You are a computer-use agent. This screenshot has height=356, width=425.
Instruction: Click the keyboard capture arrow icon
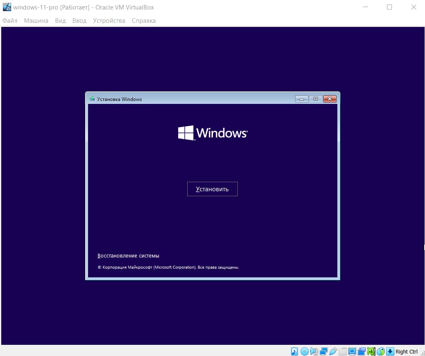[390, 351]
